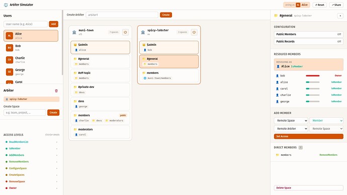The height and width of the screenshot is (195, 347).
Task: Expand ReadMemberList access level details
Action: point(31,142)
